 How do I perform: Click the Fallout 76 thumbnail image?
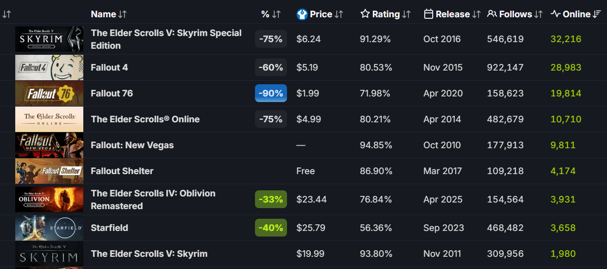pyautogui.click(x=49, y=93)
